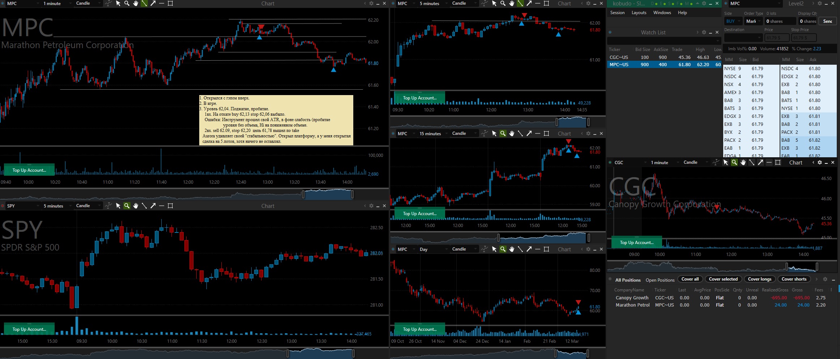
Task: Pick trend line tool in MPC 5 minutes chart
Action: (520, 3)
